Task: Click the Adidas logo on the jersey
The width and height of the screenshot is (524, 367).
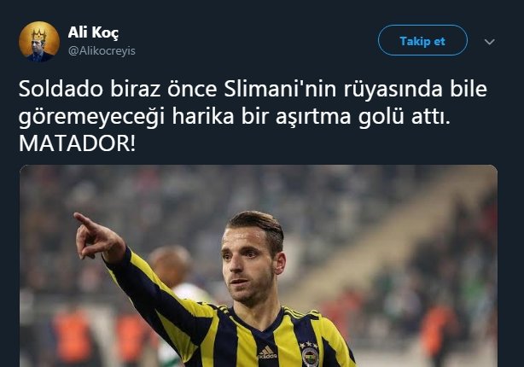Action: click(x=266, y=352)
